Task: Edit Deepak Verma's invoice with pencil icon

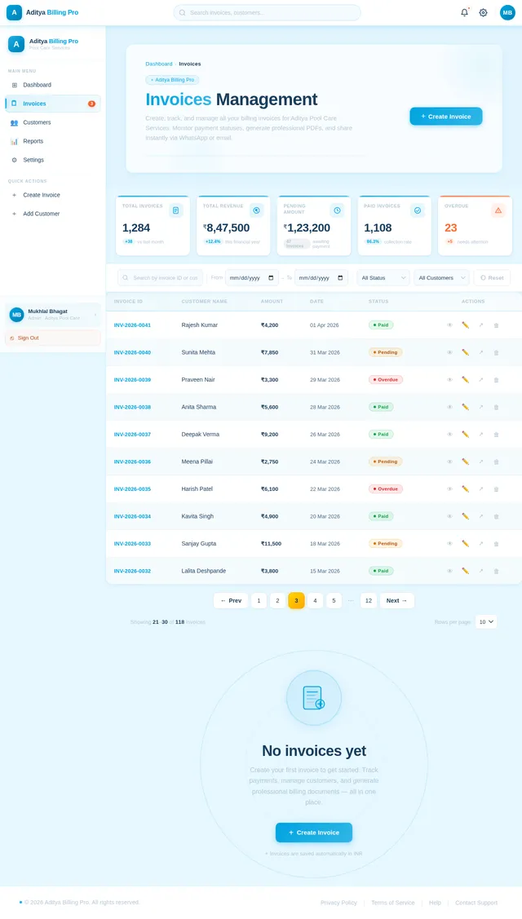Action: tap(465, 435)
